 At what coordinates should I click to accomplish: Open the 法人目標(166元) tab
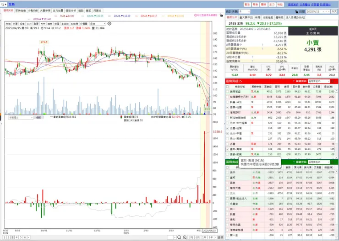pyautogui.click(x=295, y=17)
